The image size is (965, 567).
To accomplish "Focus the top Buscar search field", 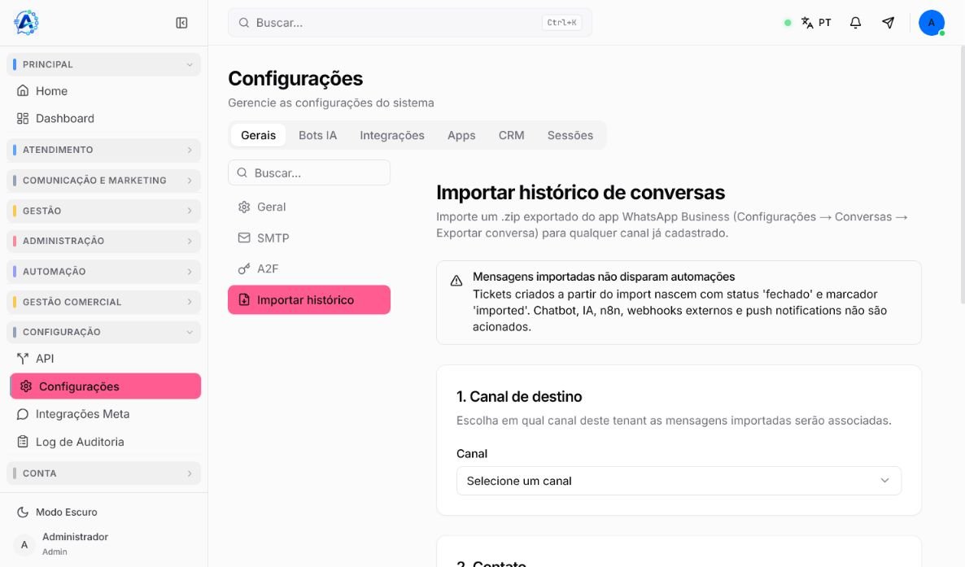I will (410, 23).
